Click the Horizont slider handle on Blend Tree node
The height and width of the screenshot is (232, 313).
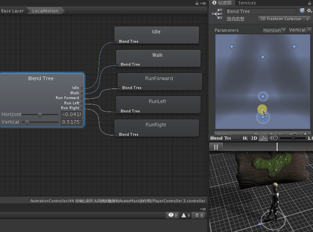(40, 115)
